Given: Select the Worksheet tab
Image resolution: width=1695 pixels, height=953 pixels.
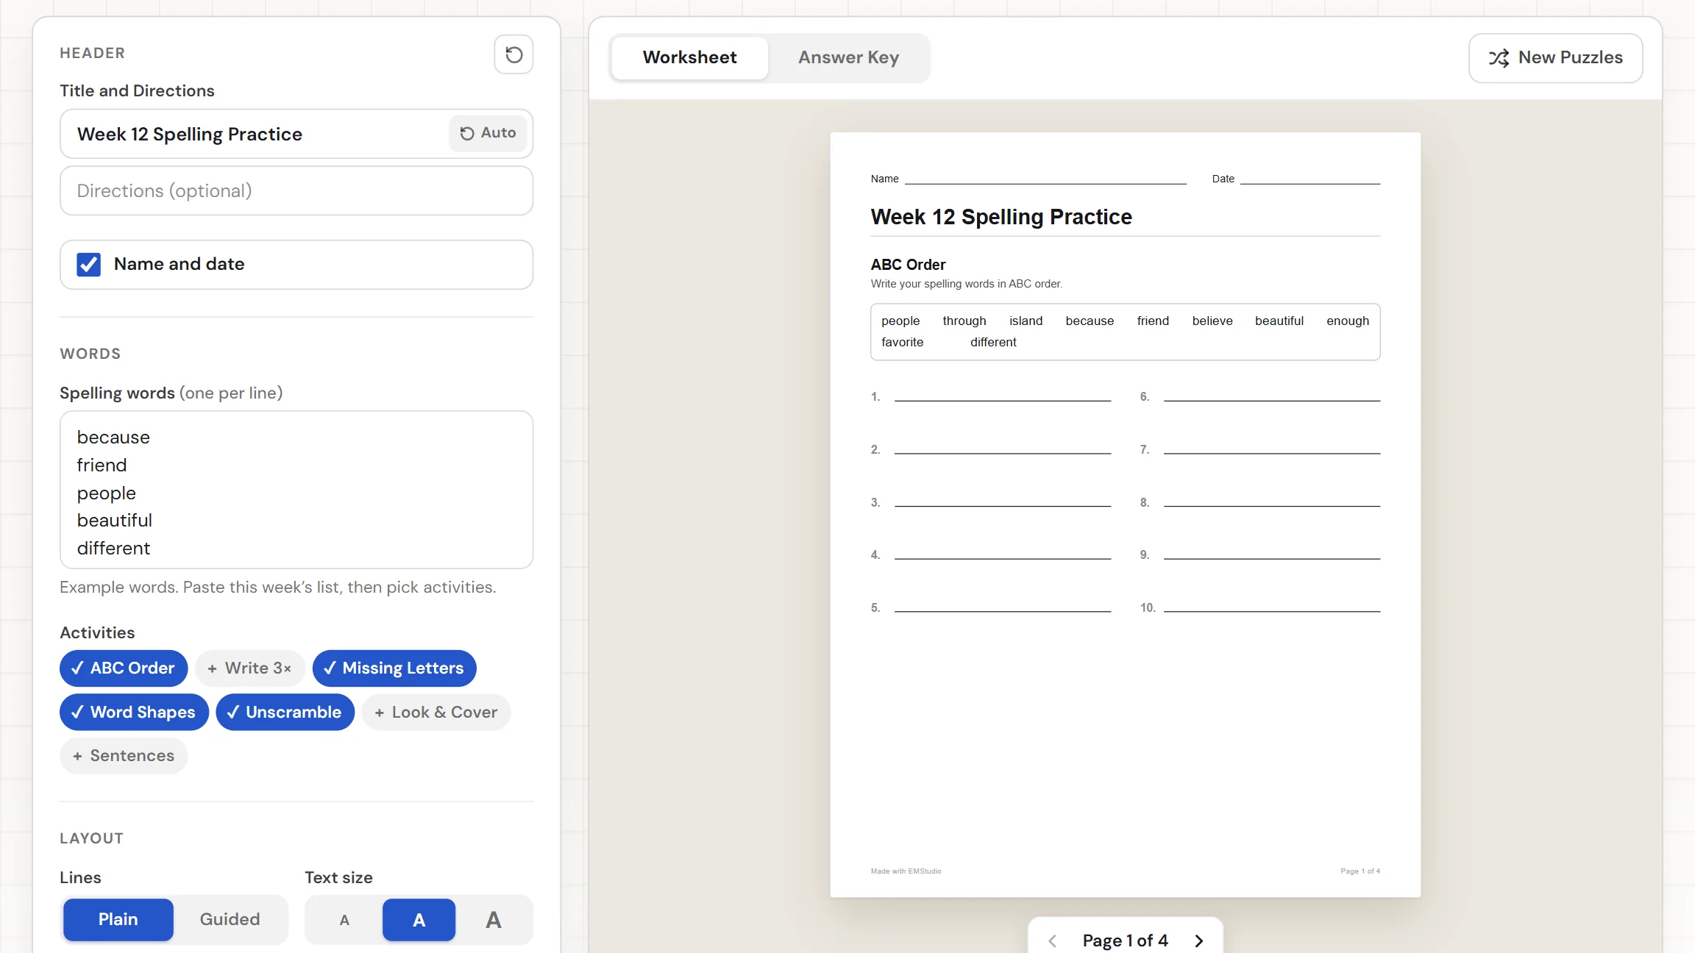Looking at the screenshot, I should (x=689, y=57).
